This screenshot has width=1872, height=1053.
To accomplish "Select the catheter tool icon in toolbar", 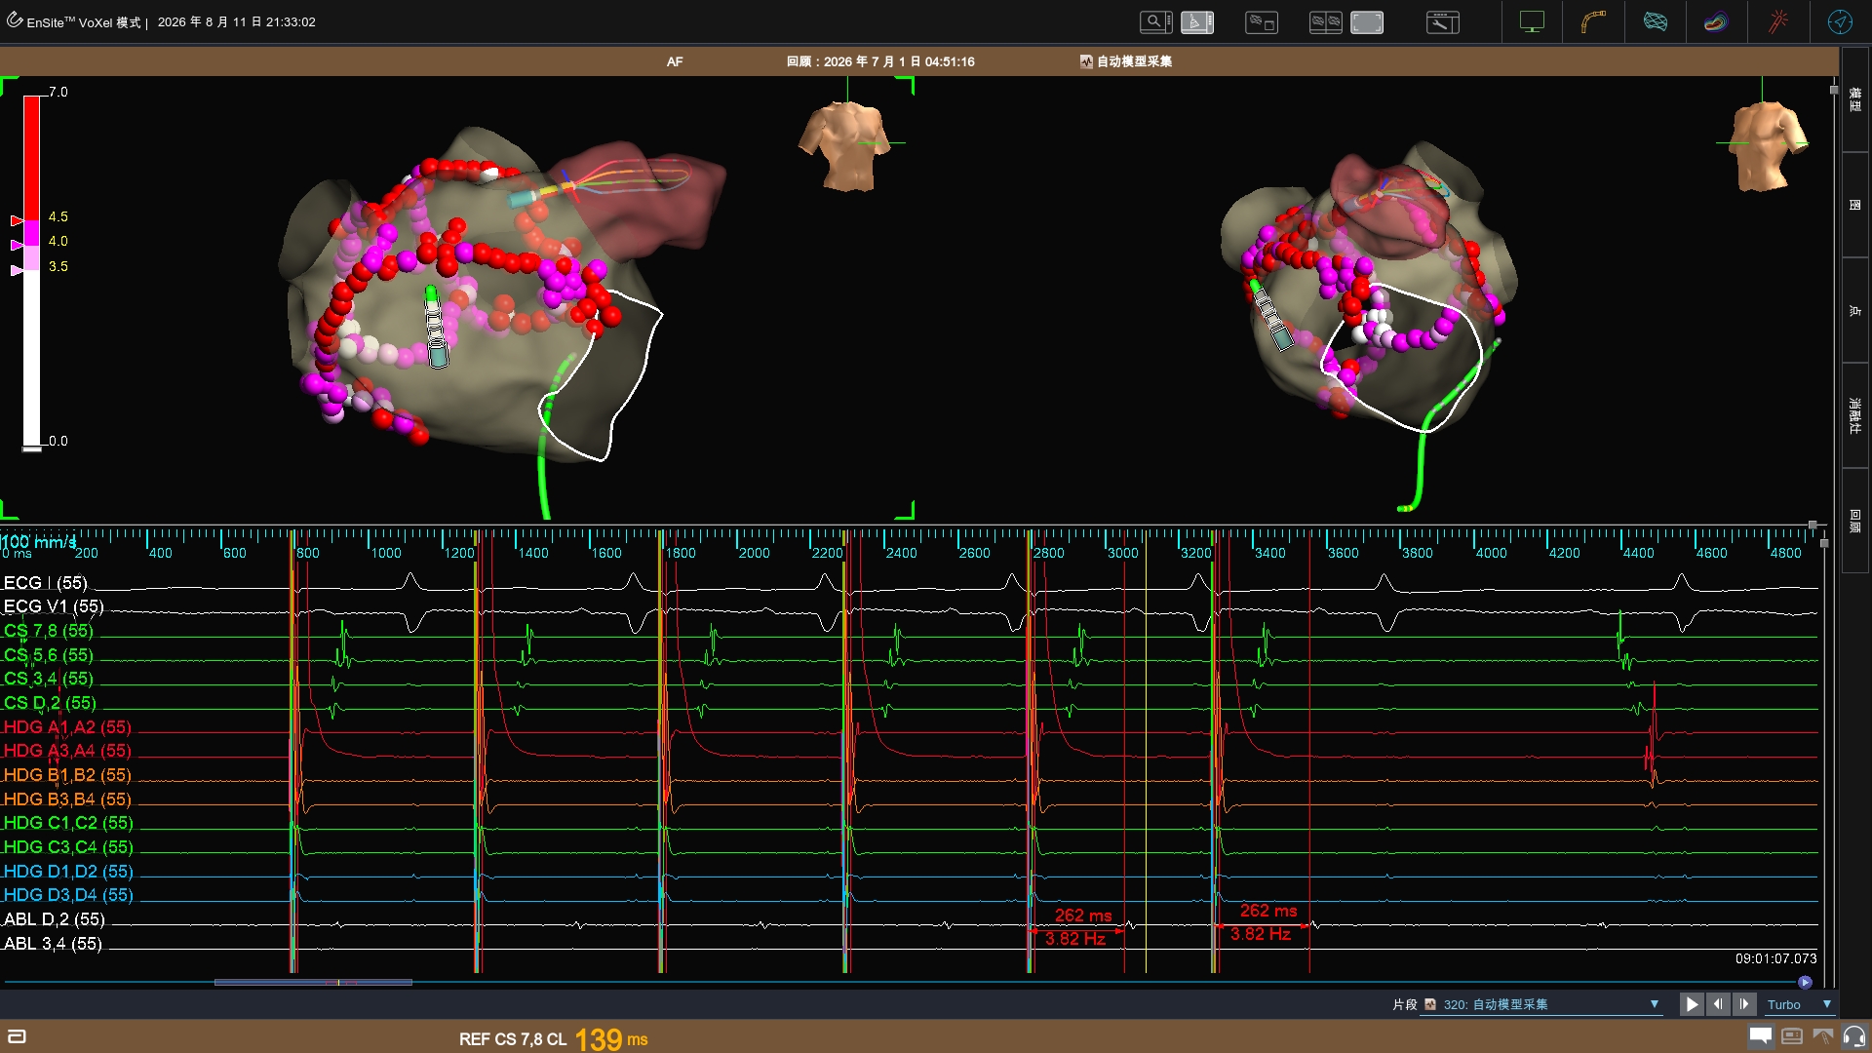I will click(1197, 21).
